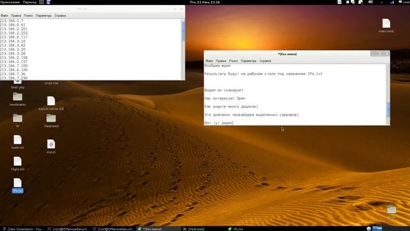
Task: Click the date and time clock in top panel
Action: coord(205,2)
